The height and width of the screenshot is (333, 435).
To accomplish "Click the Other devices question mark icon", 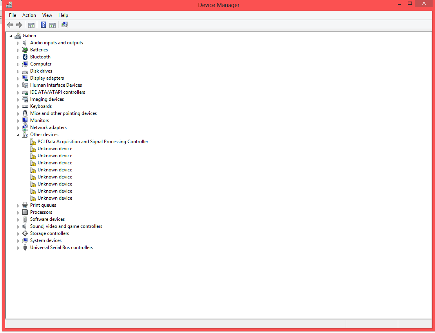I will (x=25, y=135).
